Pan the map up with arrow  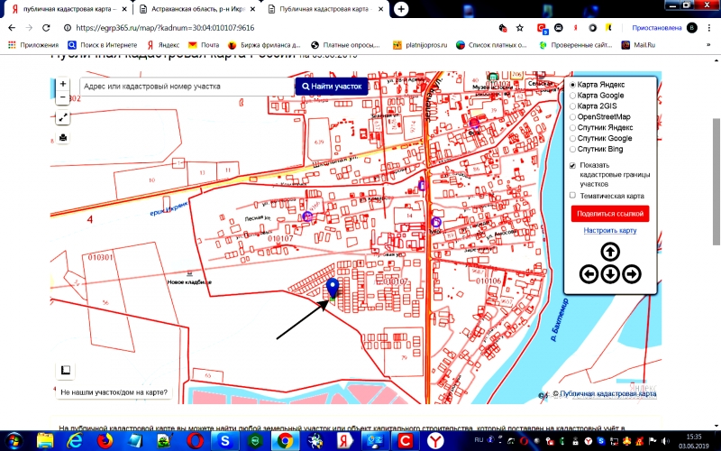click(x=610, y=252)
